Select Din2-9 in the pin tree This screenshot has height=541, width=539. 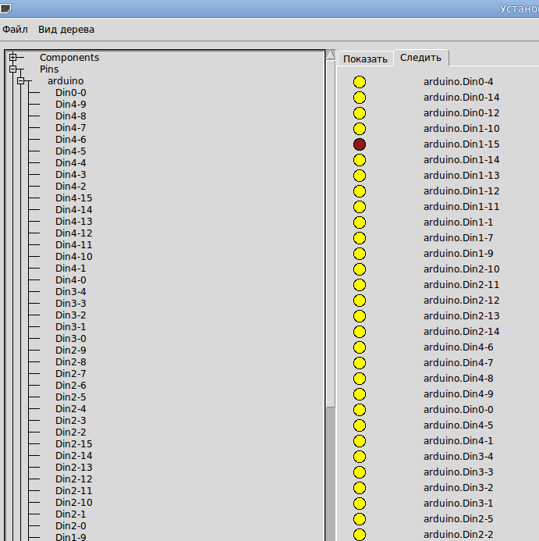(x=71, y=351)
